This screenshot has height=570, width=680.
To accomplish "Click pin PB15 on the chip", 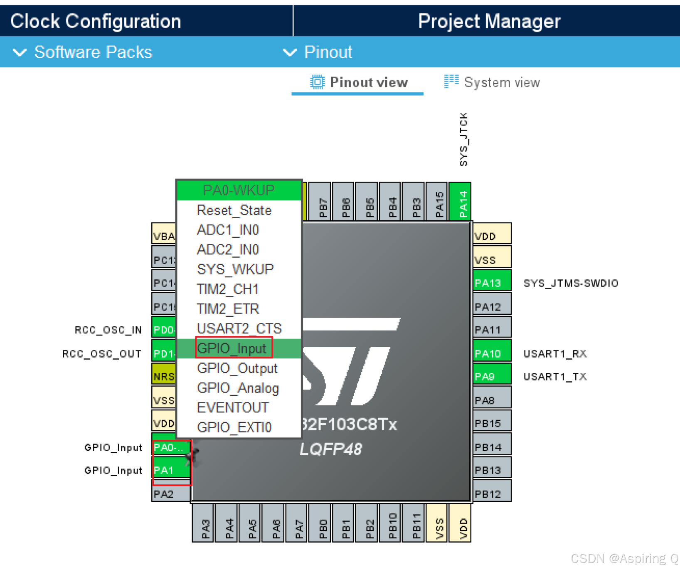I will point(492,421).
